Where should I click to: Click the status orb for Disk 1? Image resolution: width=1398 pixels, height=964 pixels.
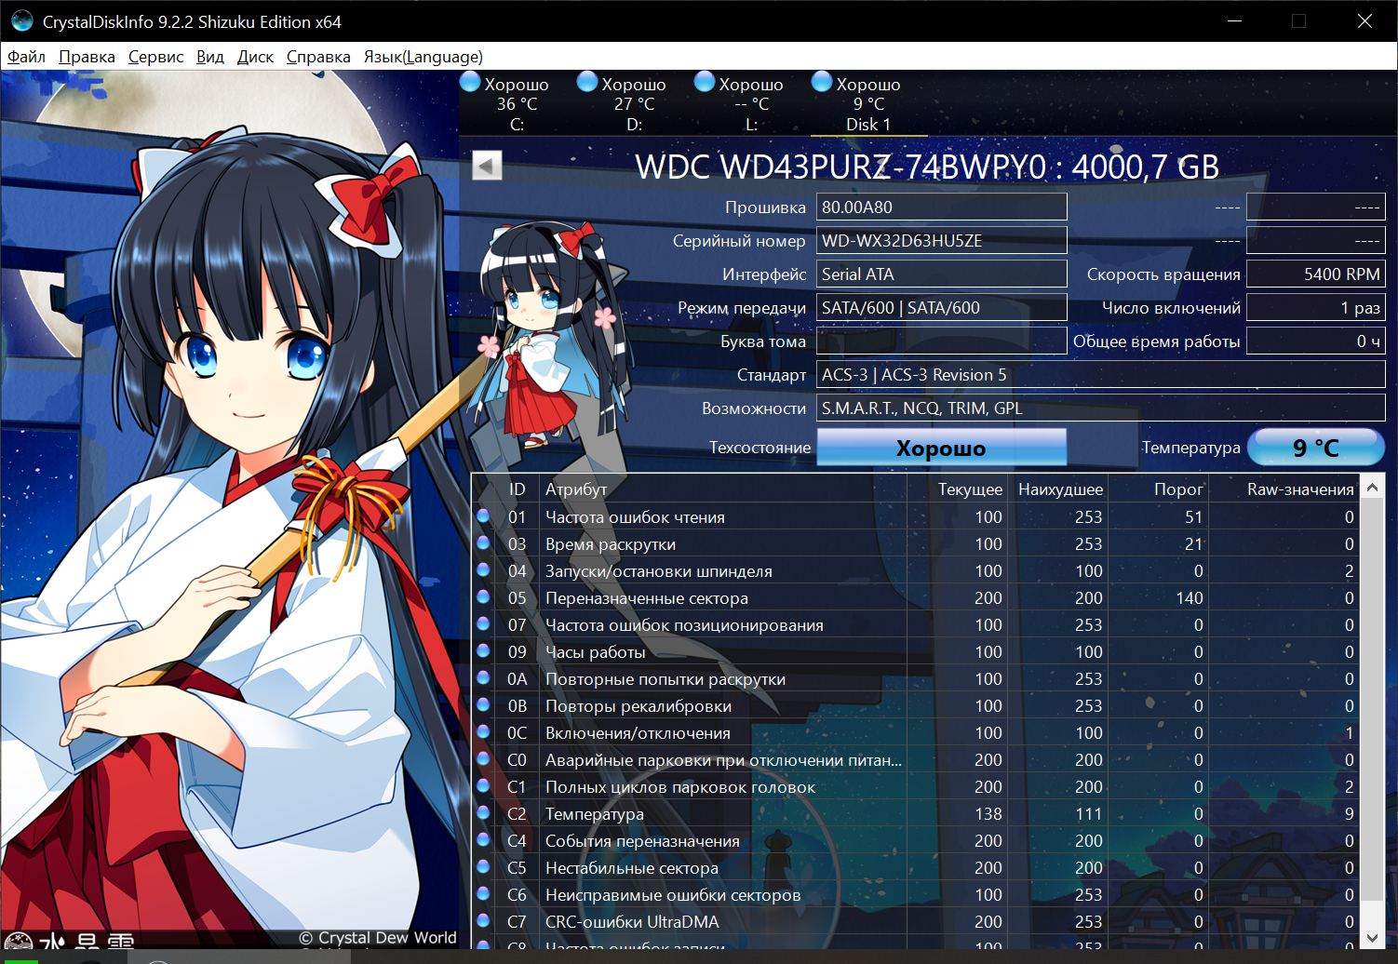pyautogui.click(x=822, y=82)
